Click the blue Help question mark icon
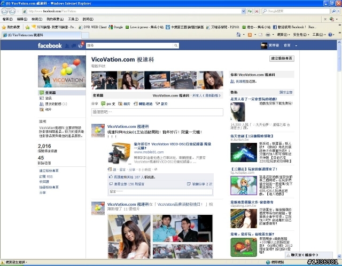Viewport: 342px width, 266px height. point(330,35)
